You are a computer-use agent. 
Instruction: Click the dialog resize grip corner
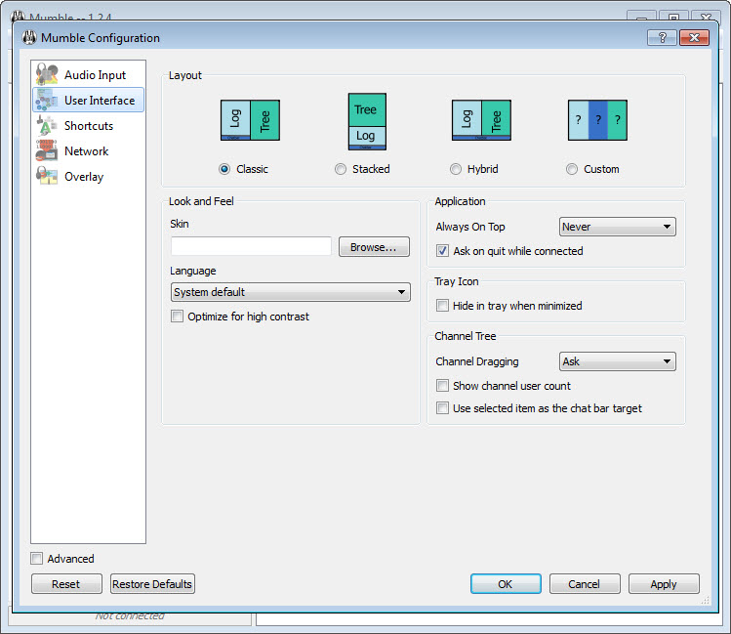coord(705,600)
